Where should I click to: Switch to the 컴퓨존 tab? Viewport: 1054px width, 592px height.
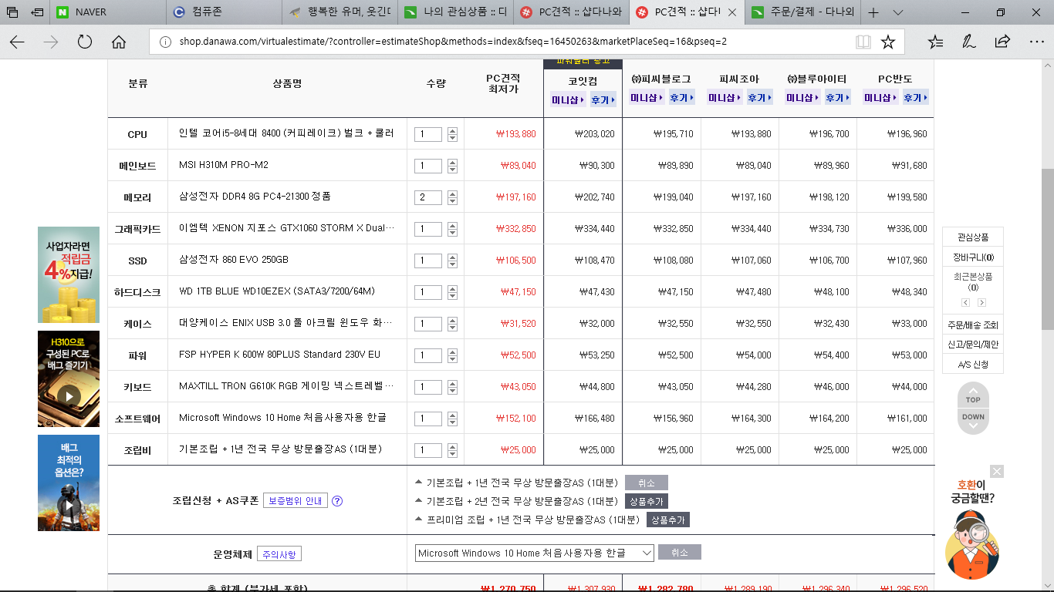224,12
